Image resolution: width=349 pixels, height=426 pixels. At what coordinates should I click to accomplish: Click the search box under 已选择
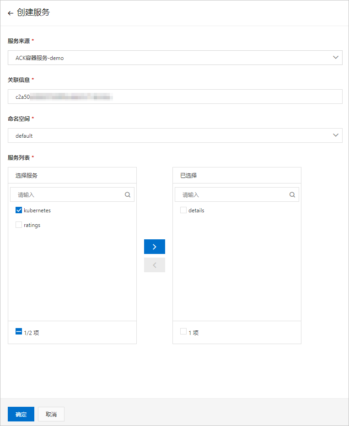(237, 194)
